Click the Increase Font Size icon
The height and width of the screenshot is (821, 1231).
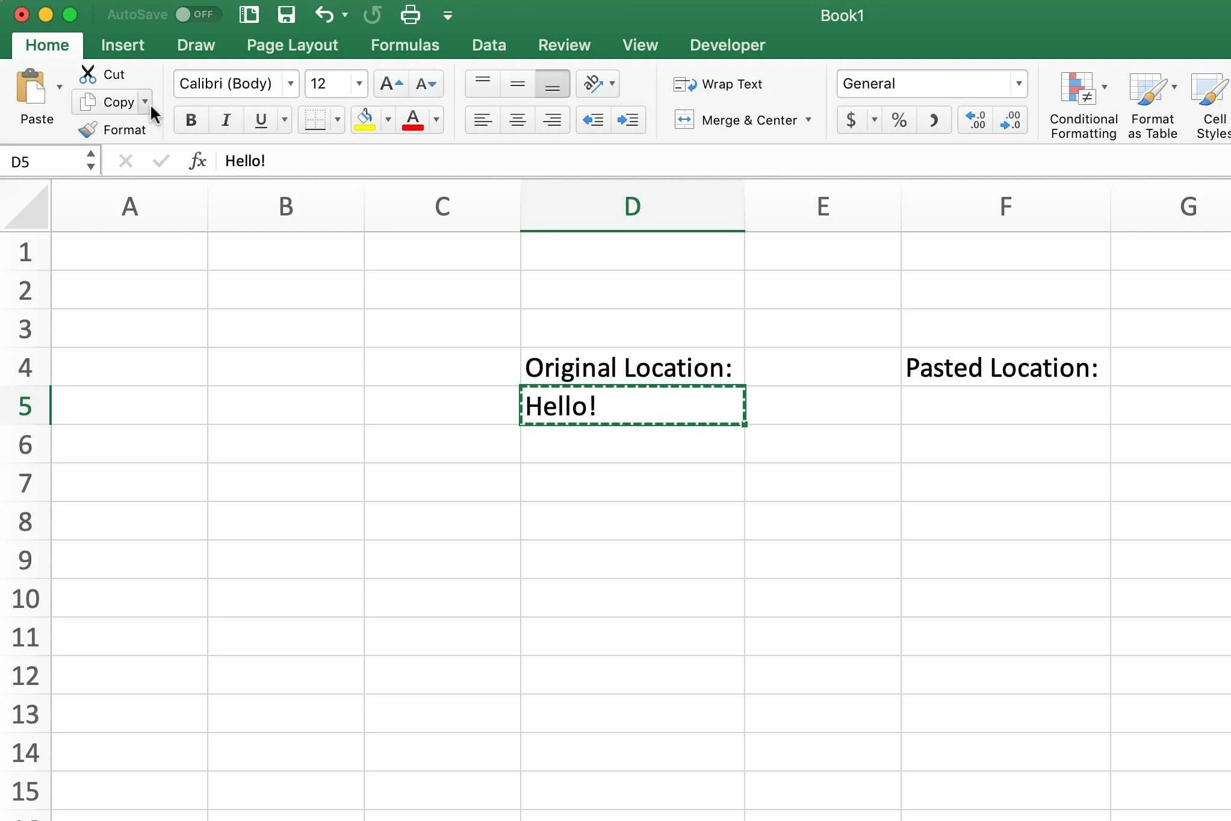point(391,84)
